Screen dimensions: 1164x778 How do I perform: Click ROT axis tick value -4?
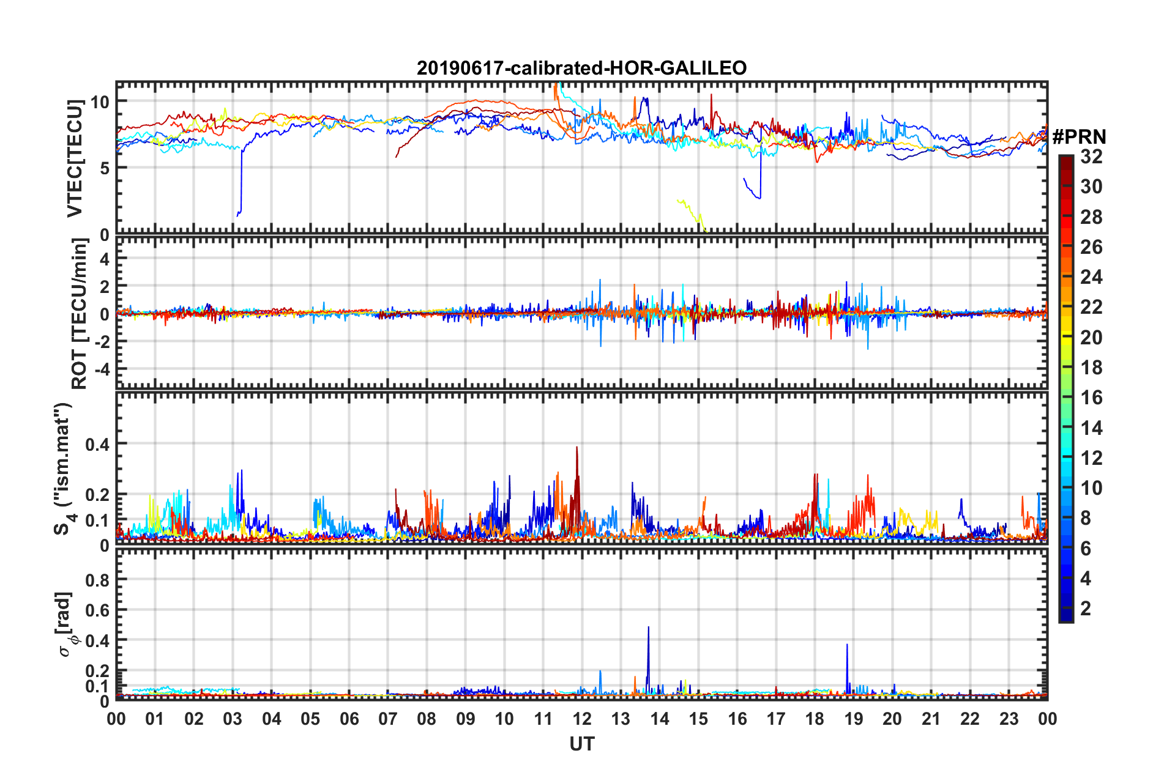102,369
